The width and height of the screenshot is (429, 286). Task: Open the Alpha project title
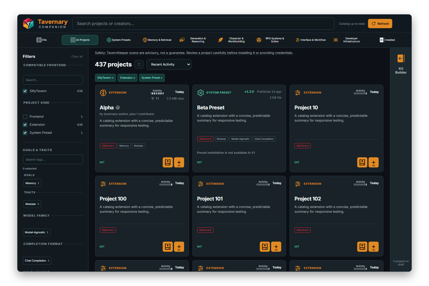point(107,108)
